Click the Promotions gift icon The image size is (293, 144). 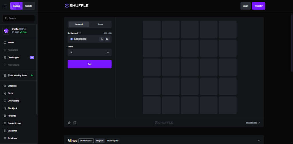[x=5, y=65]
